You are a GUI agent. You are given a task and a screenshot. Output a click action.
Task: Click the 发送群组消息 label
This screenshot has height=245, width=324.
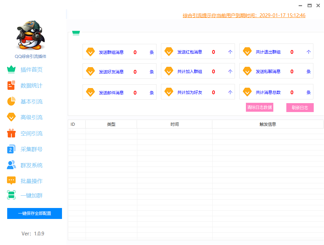pos(111,52)
